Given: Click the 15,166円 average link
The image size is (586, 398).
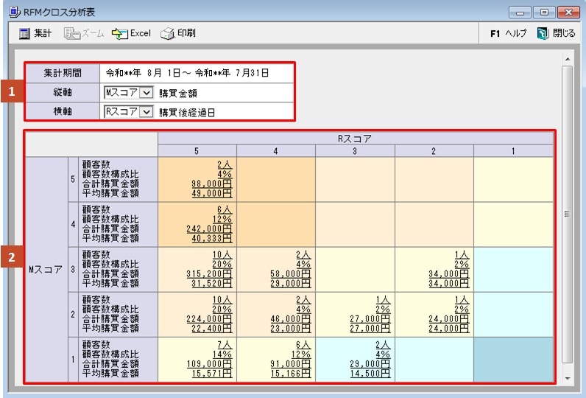Looking at the screenshot, I should coord(291,374).
